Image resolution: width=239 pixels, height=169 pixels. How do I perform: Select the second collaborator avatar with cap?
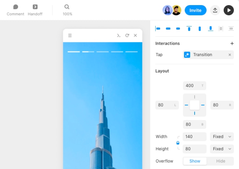(x=177, y=10)
